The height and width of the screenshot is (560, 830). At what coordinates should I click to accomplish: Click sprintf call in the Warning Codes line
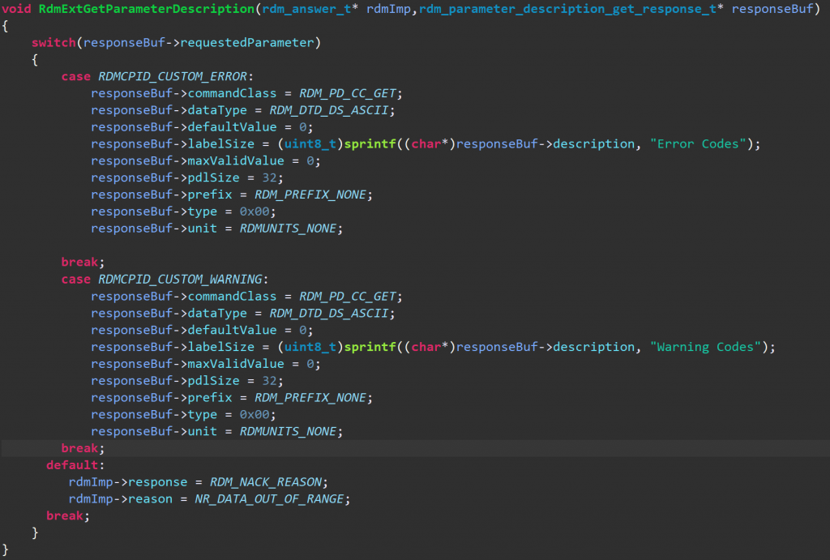pos(370,347)
